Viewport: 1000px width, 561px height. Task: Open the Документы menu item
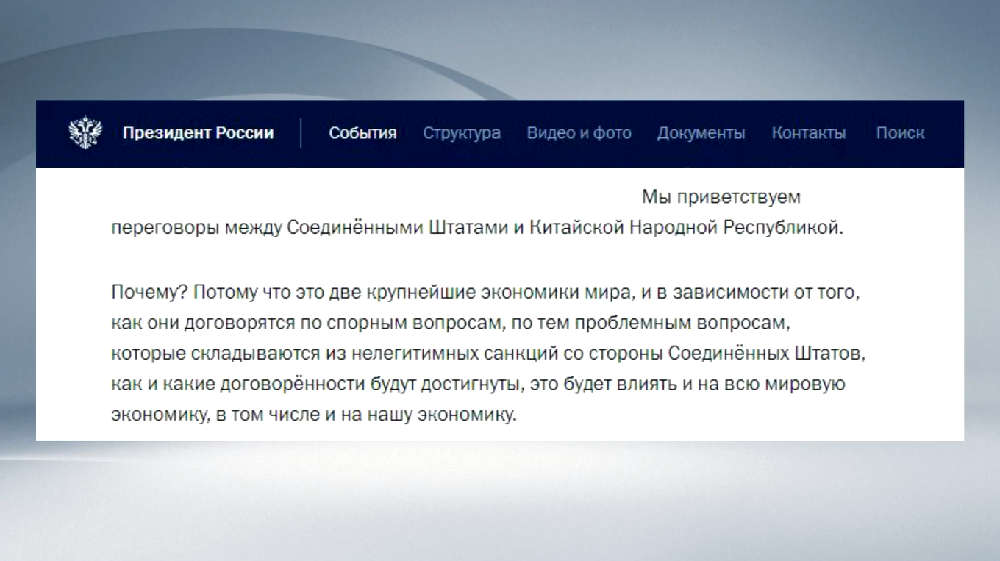(x=701, y=133)
